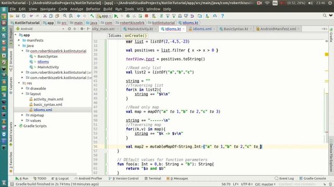Toggle the Gradle panel on the right edge
Screen dimensions: 334x187
point(331,35)
